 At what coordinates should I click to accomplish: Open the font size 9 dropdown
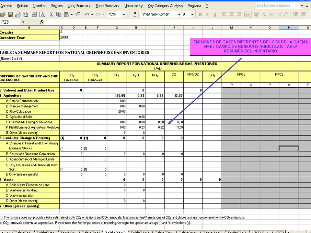(192, 14)
